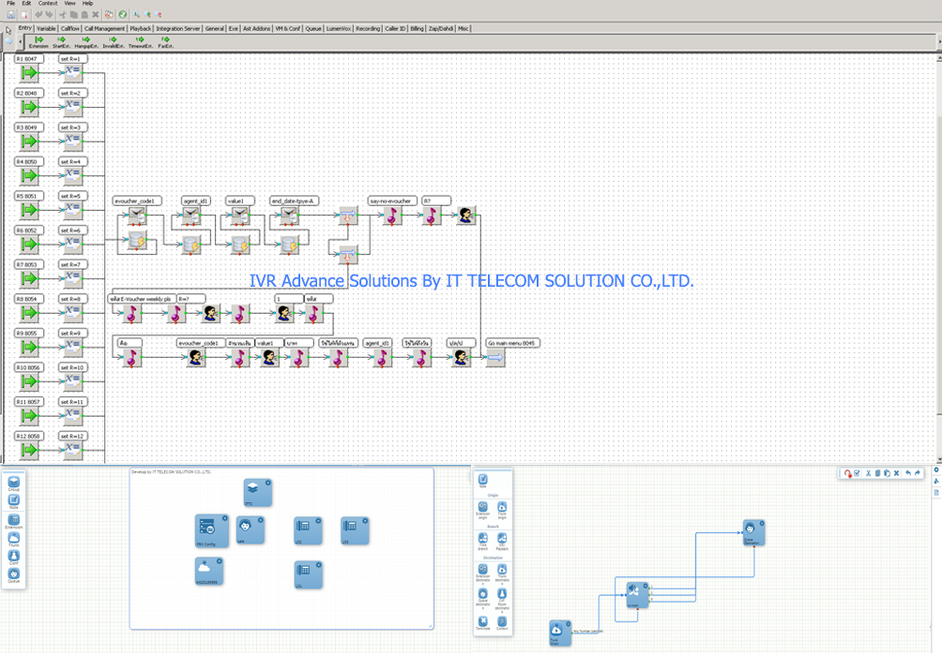Click the vertical scrollbar of callflow canvas

pyautogui.click(x=939, y=264)
